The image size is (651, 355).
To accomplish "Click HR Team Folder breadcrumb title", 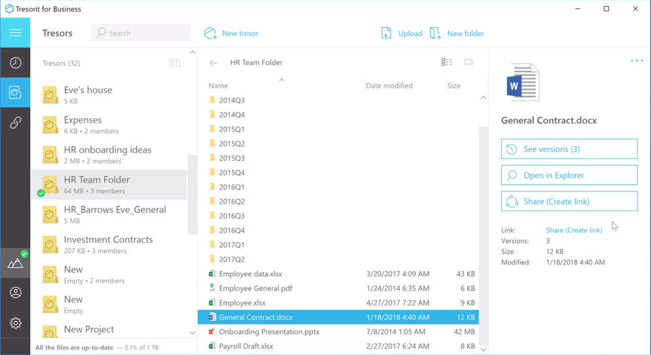I will [x=256, y=62].
